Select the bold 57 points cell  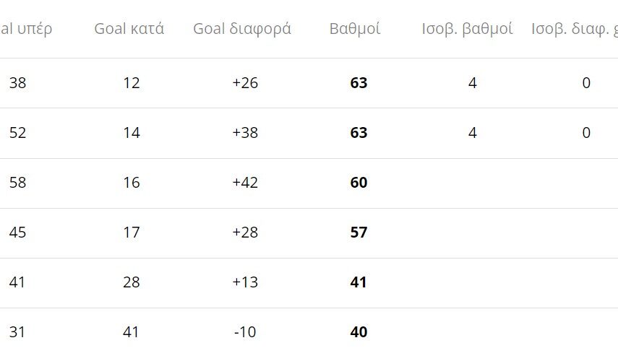point(359,233)
